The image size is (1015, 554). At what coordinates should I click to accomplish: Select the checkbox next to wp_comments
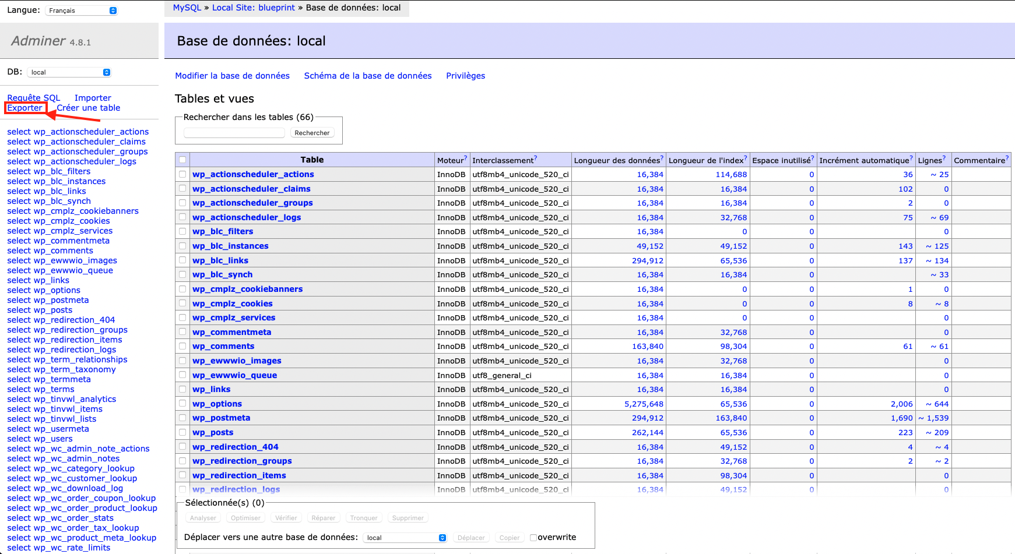coord(182,346)
